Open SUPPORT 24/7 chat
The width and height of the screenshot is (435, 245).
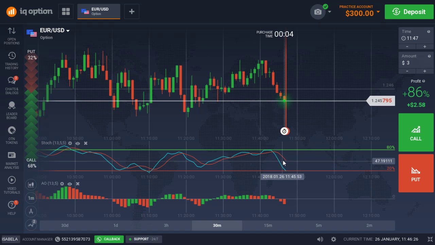pyautogui.click(x=143, y=239)
